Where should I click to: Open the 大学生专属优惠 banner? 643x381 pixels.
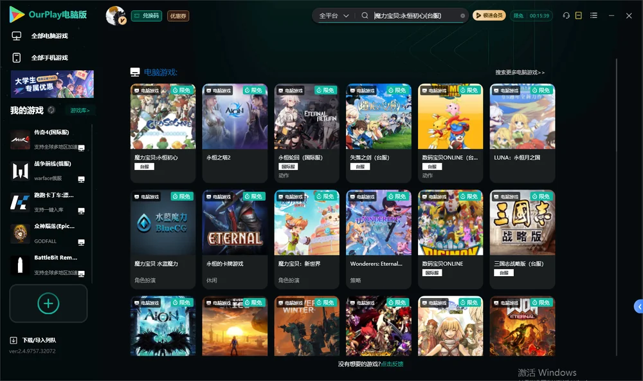coord(52,84)
